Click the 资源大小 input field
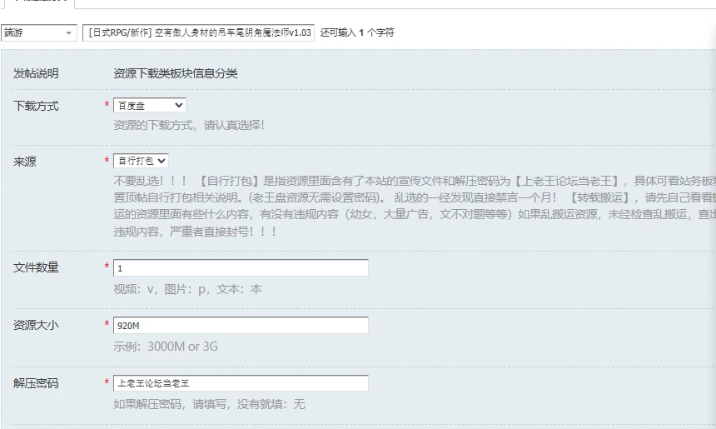The width and height of the screenshot is (716, 429). (241, 326)
